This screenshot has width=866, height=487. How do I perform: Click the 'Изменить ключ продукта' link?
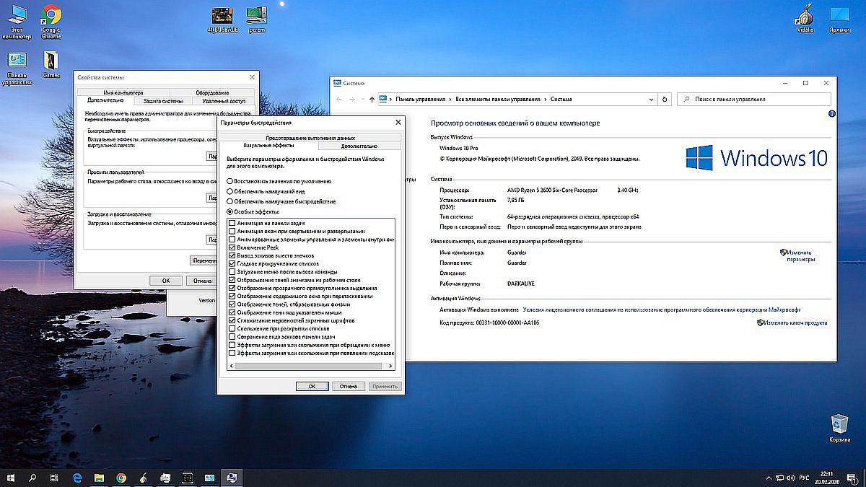click(797, 323)
